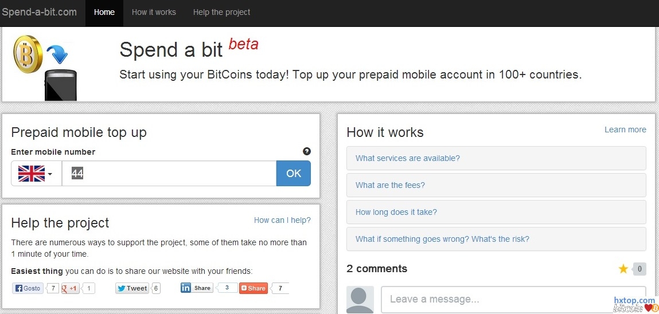Image resolution: width=659 pixels, height=314 pixels.
Task: Click the question mark help icon
Action: coord(306,151)
